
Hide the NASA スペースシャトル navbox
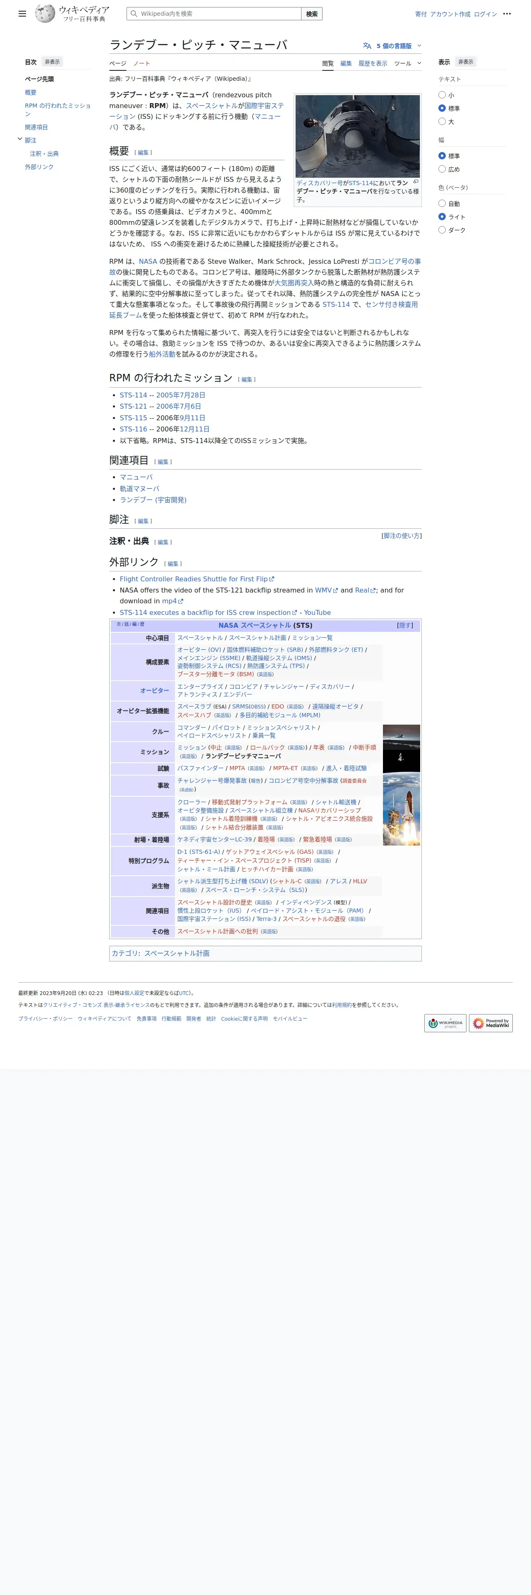click(405, 625)
